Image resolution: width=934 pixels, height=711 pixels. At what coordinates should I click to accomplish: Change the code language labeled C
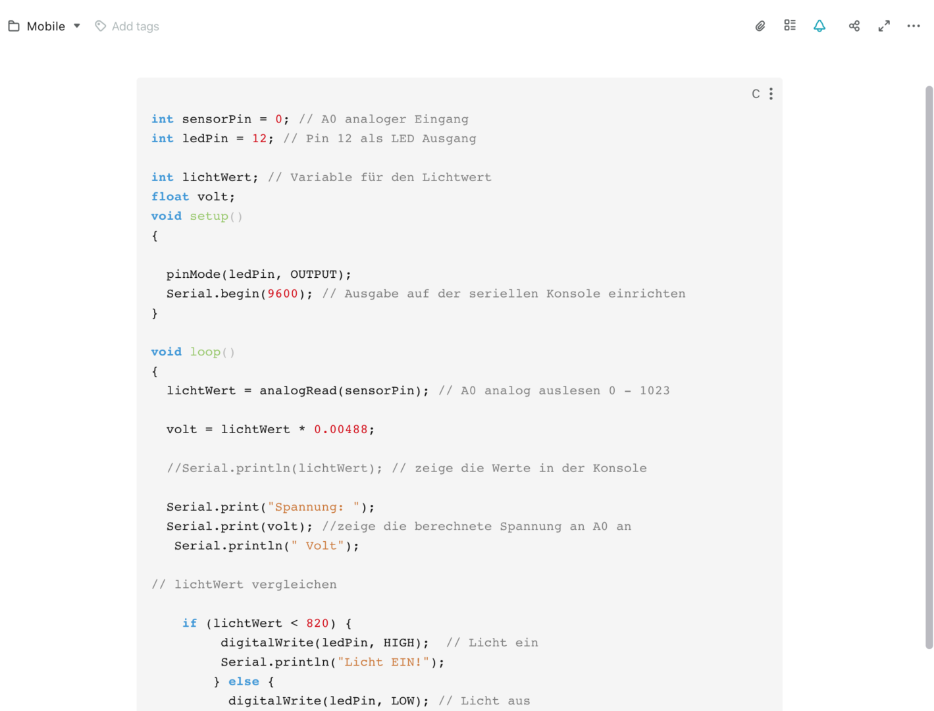tap(756, 94)
